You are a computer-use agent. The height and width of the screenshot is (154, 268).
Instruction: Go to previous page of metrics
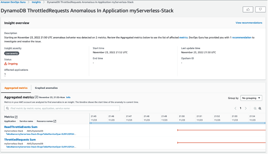tap(235, 109)
